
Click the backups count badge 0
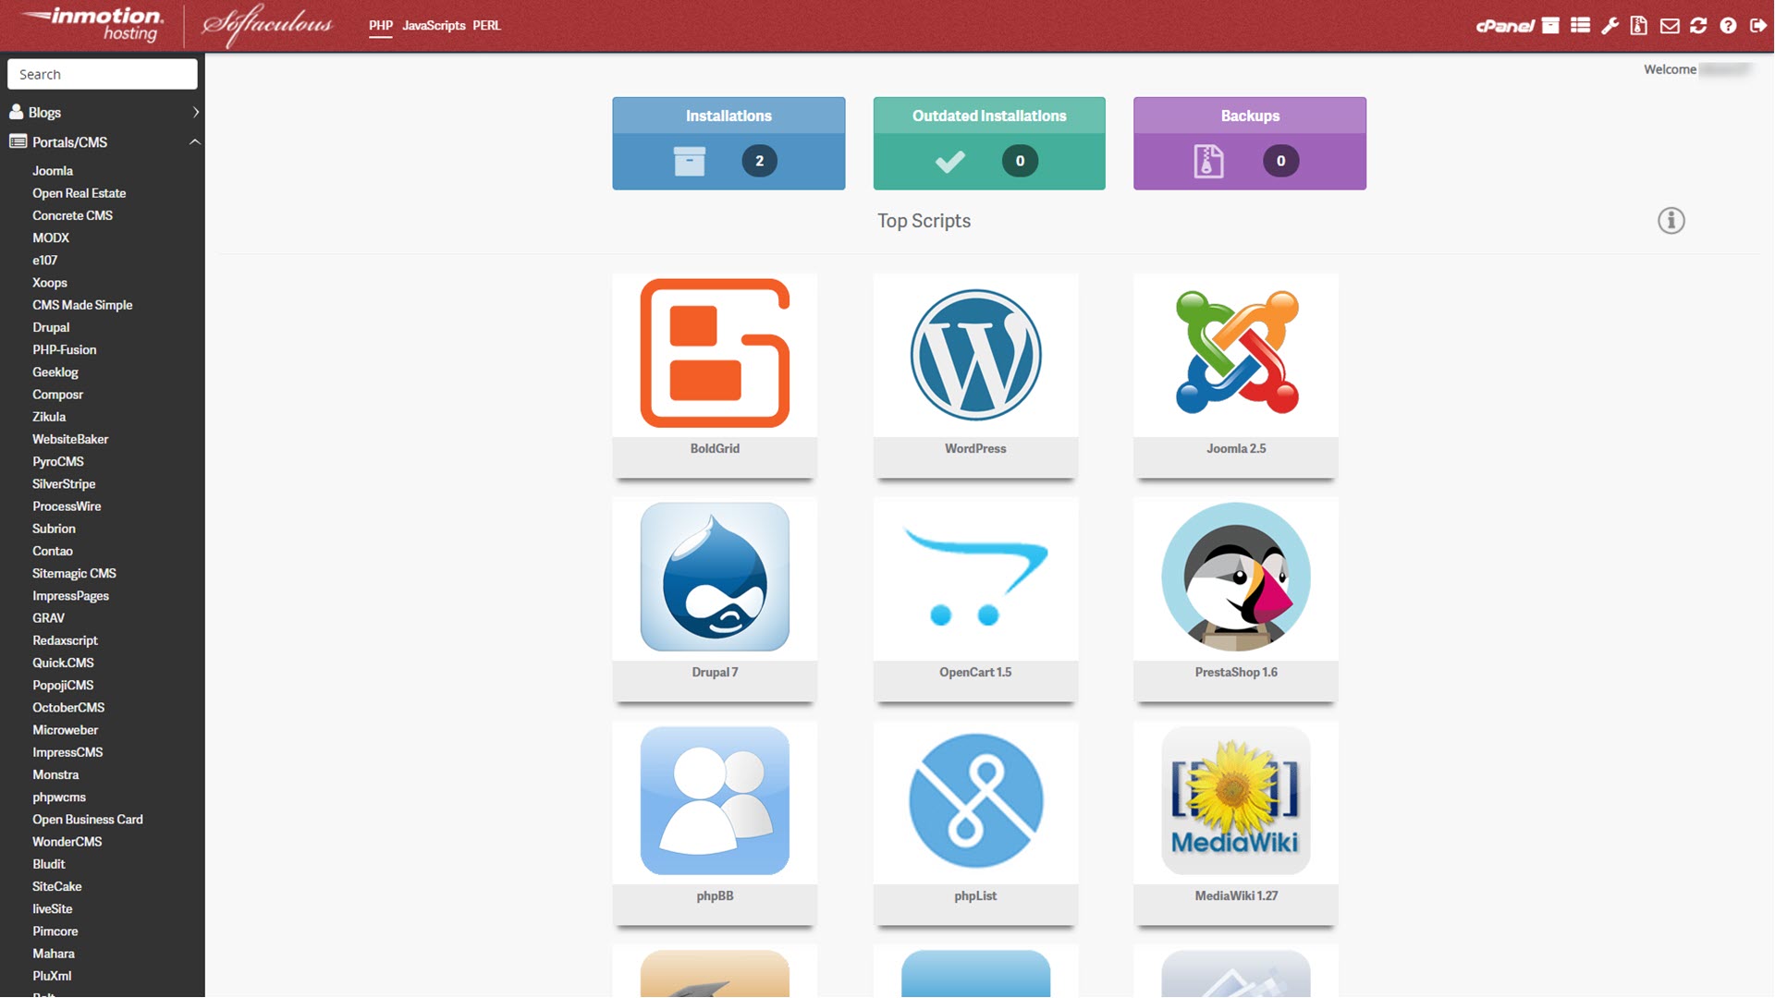(x=1280, y=161)
